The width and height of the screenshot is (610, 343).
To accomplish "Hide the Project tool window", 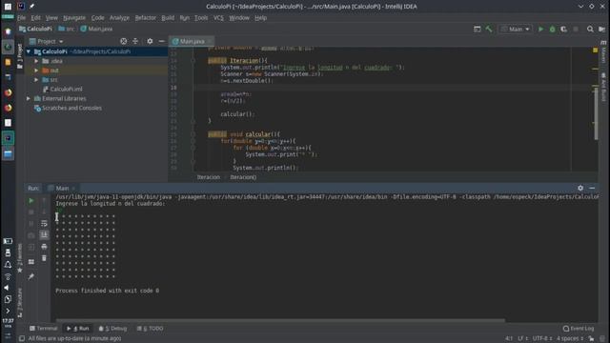I will [x=161, y=41].
